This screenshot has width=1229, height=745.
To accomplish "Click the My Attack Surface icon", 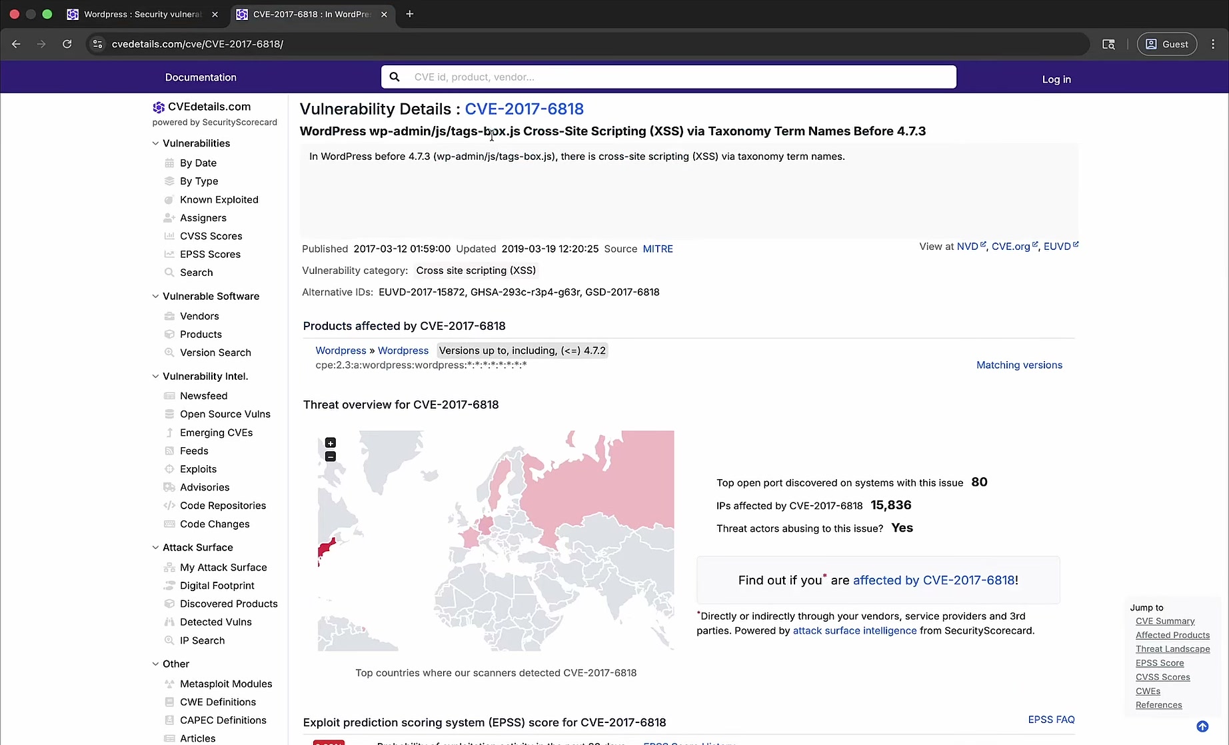I will pos(169,567).
